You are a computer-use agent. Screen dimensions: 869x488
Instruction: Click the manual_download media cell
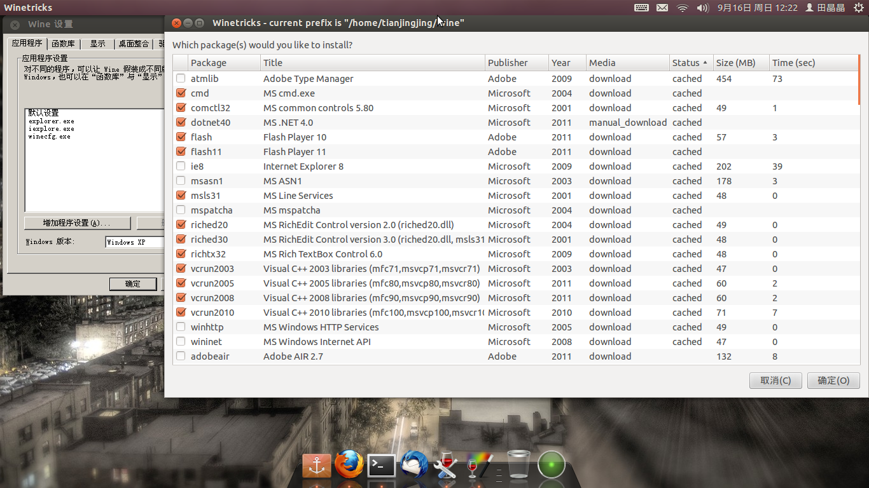pyautogui.click(x=628, y=123)
